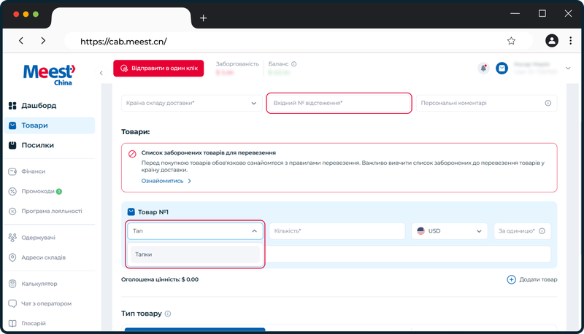Open a new browser tab
This screenshot has width=584, height=334.
pos(203,18)
